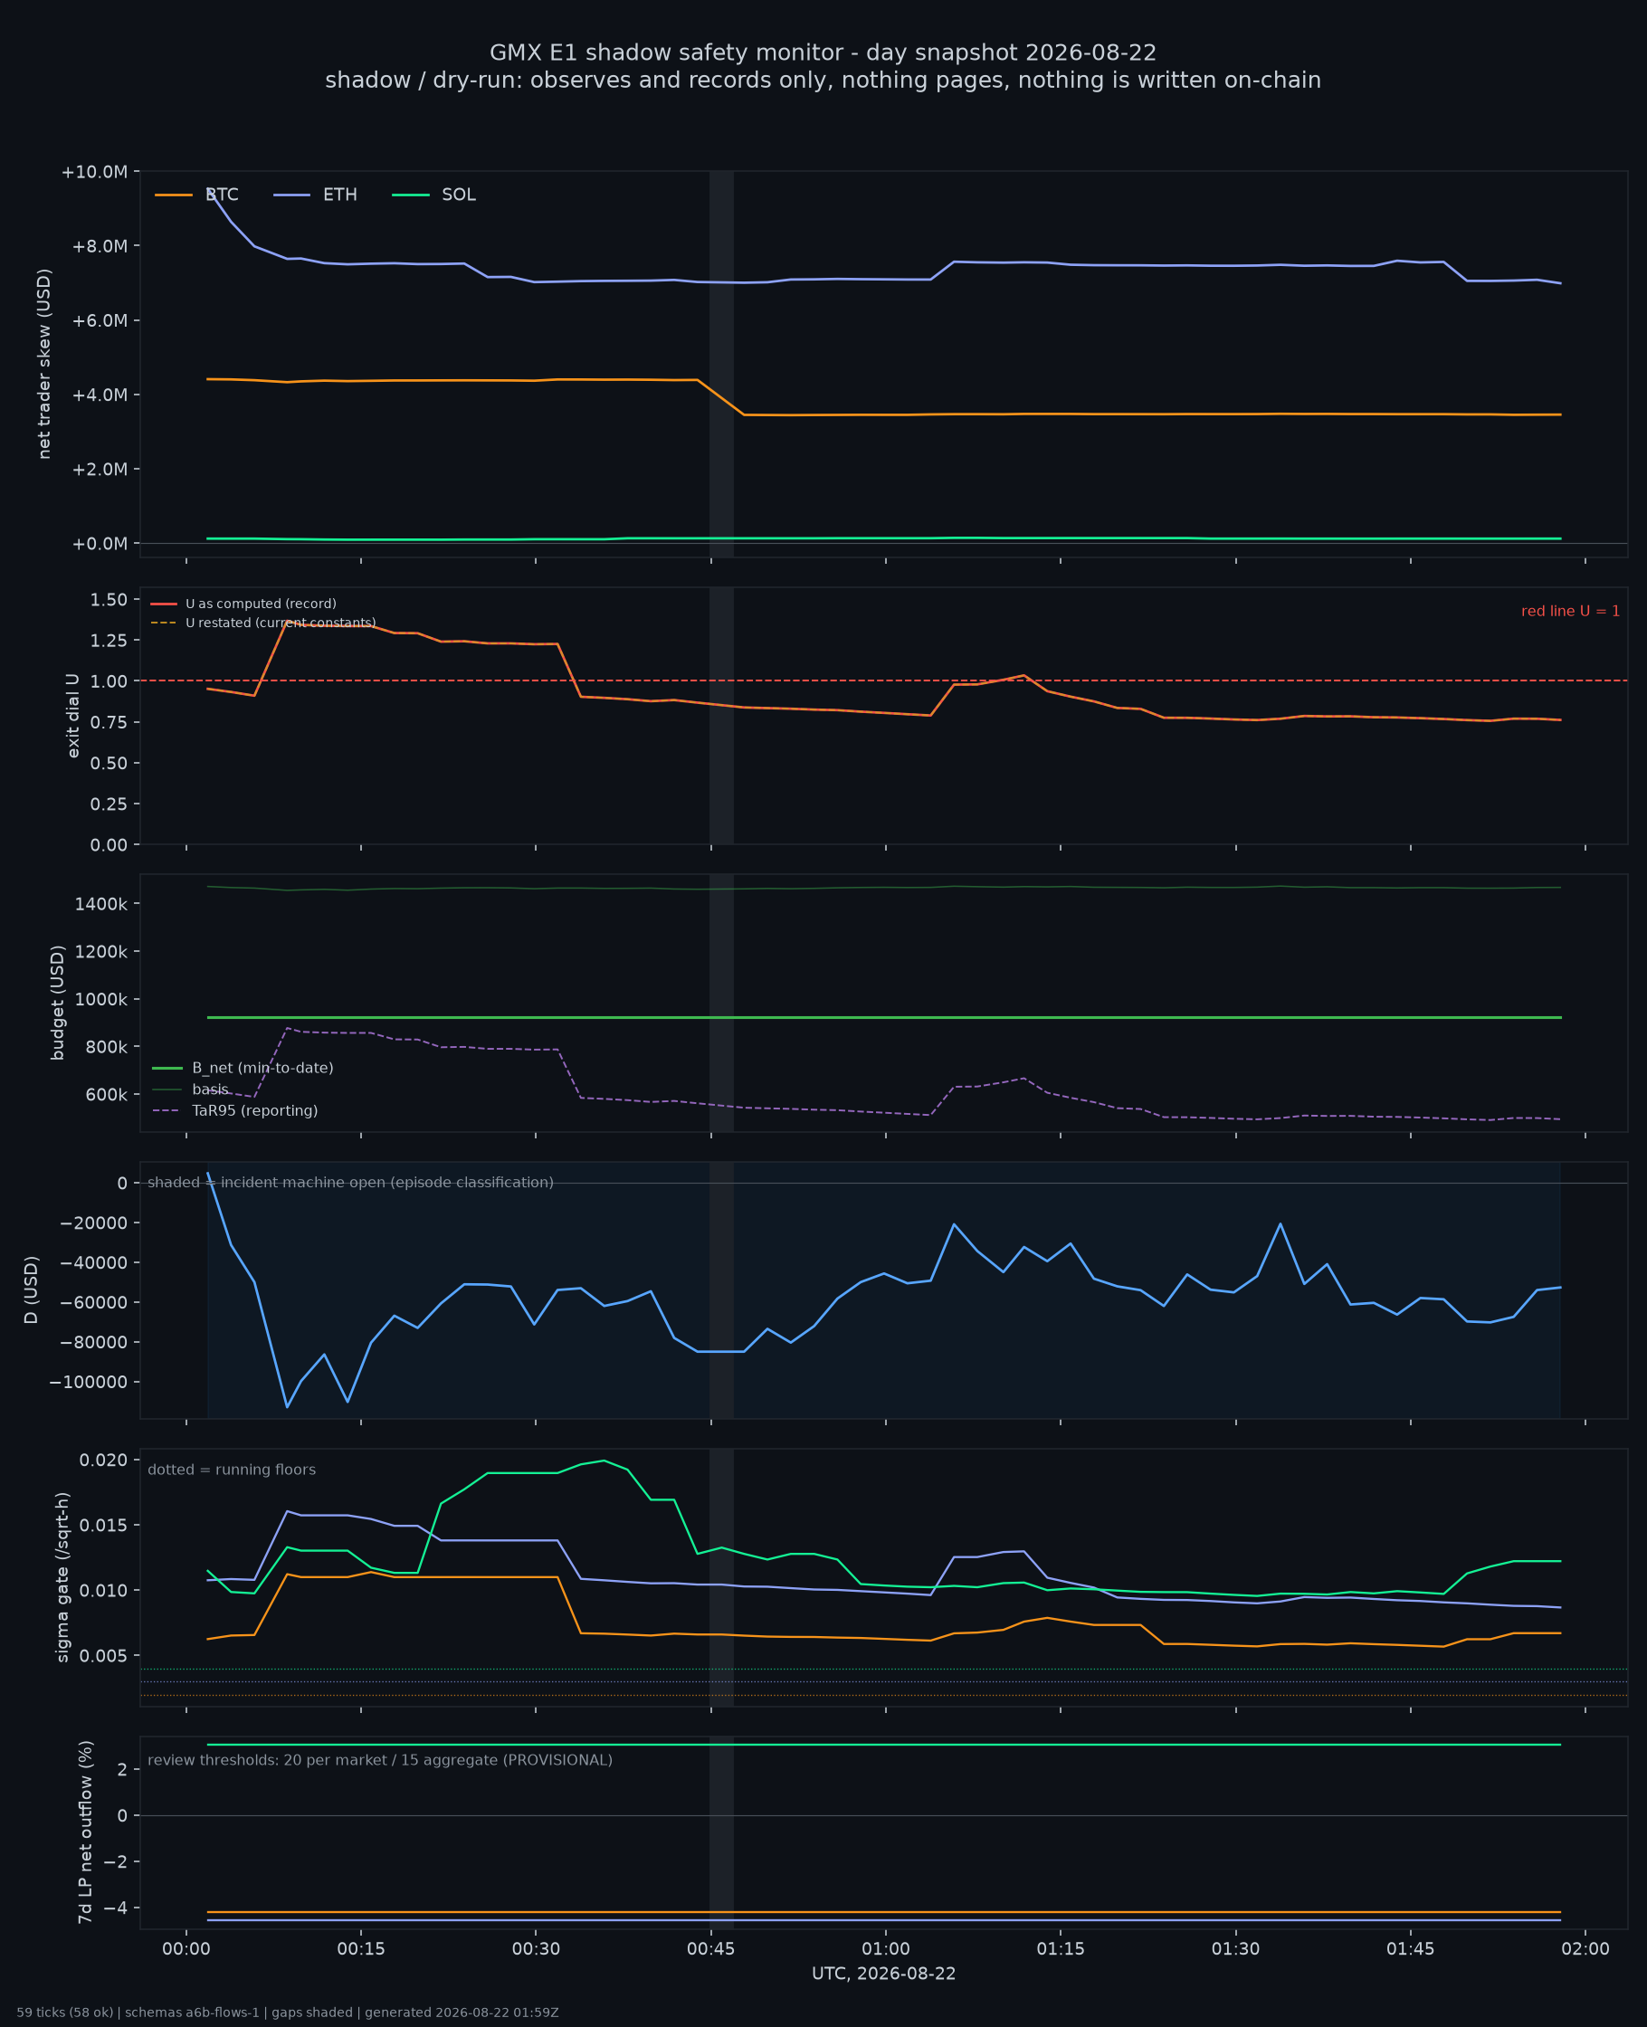The image size is (1647, 2027).
Task: Click the '00:45' time tick label
Action: (710, 1950)
